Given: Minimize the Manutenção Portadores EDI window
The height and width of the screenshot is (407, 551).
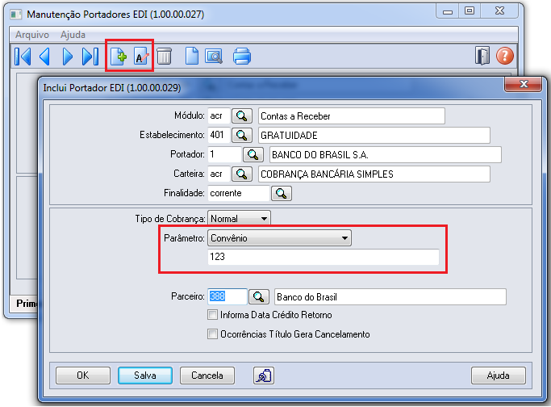Looking at the screenshot, I should (448, 11).
